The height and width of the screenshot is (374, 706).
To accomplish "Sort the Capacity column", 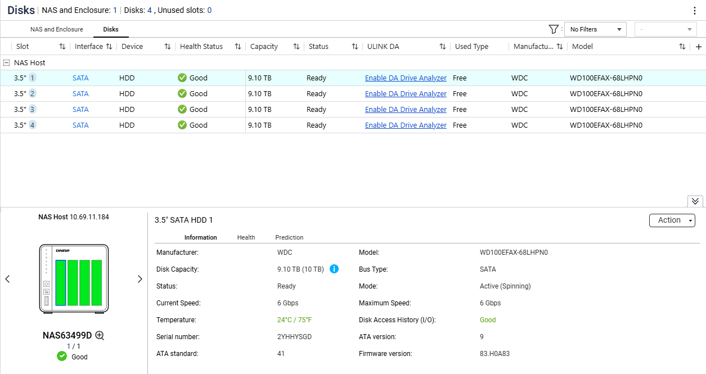I will tap(296, 47).
